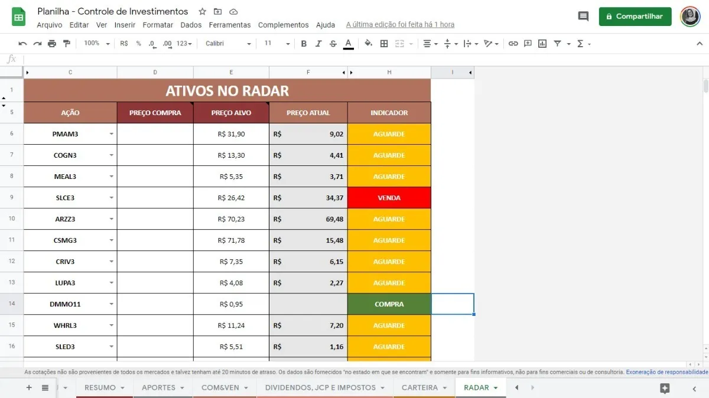Click the Undo arrow icon
The height and width of the screenshot is (398, 709).
point(22,44)
